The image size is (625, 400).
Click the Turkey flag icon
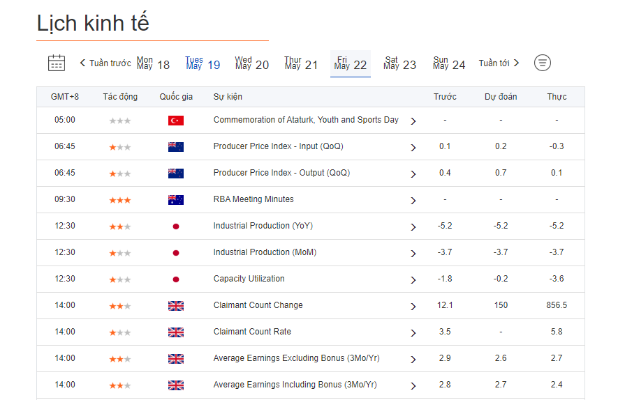[176, 121]
